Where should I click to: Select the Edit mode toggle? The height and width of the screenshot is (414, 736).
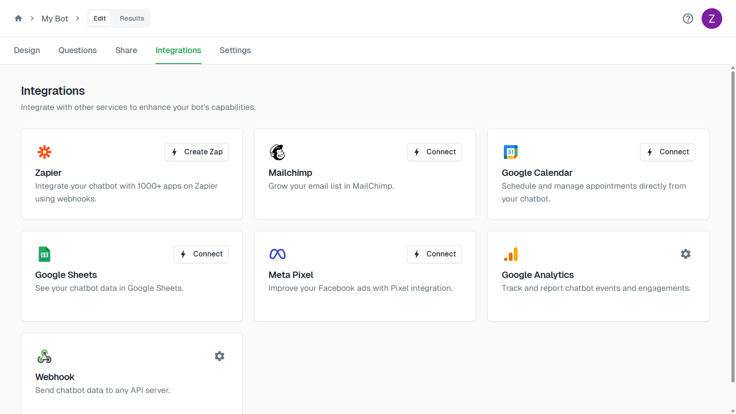(x=100, y=18)
